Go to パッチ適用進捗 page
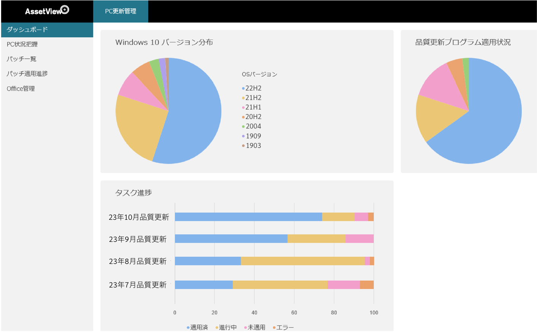537x332 pixels. tap(27, 73)
